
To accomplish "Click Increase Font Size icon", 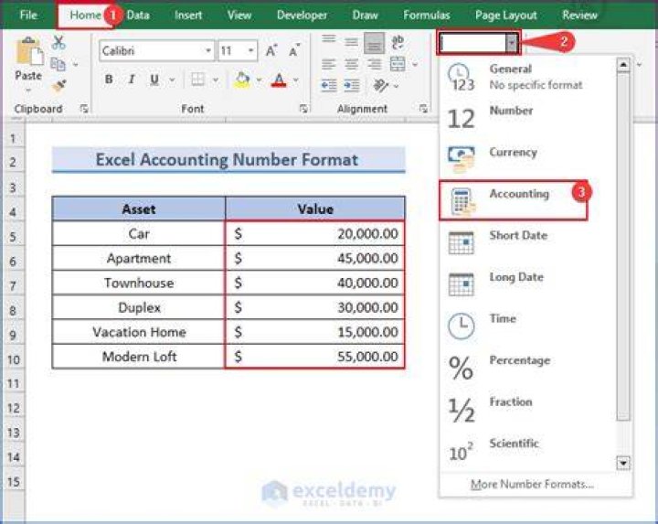I will click(x=271, y=50).
